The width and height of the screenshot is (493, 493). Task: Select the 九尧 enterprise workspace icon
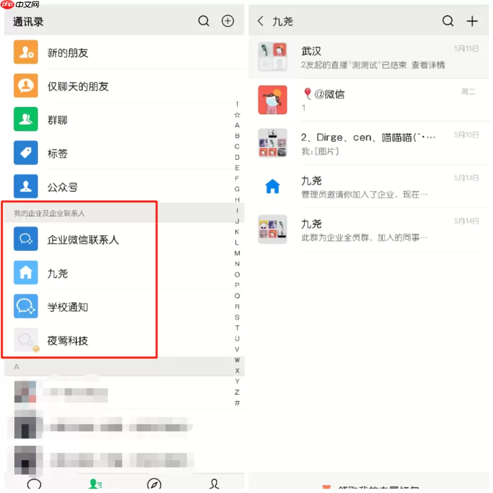pos(26,272)
